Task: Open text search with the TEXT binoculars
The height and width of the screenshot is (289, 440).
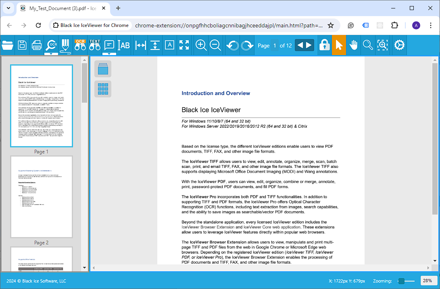Action: (x=95, y=45)
